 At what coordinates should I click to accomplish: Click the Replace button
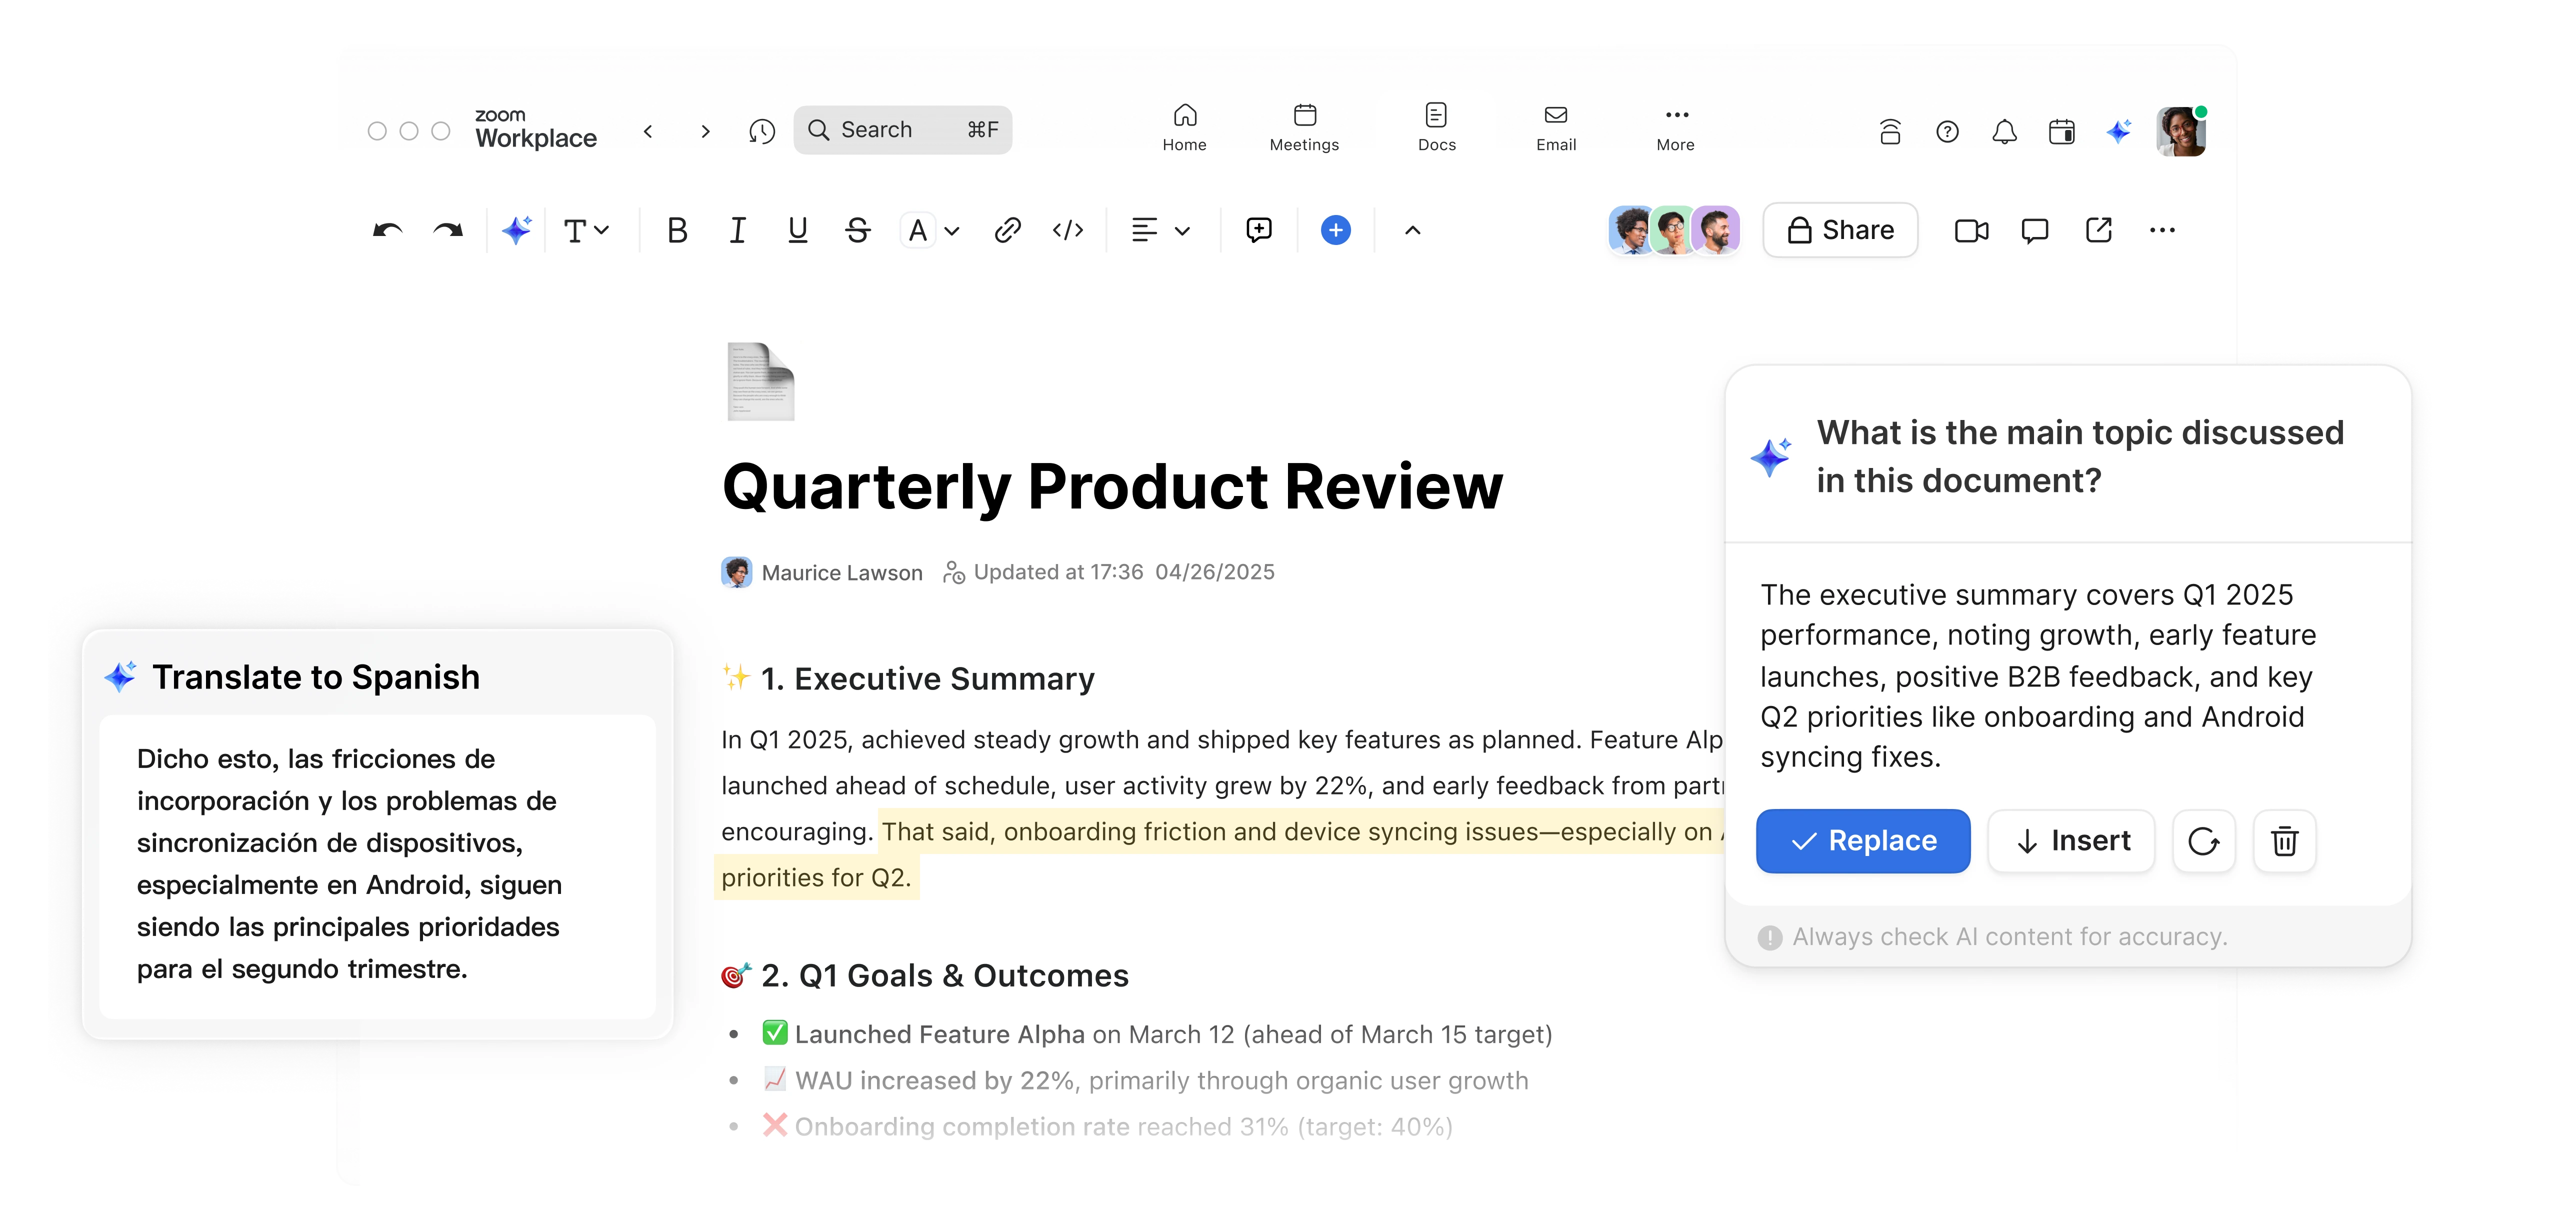point(1863,841)
